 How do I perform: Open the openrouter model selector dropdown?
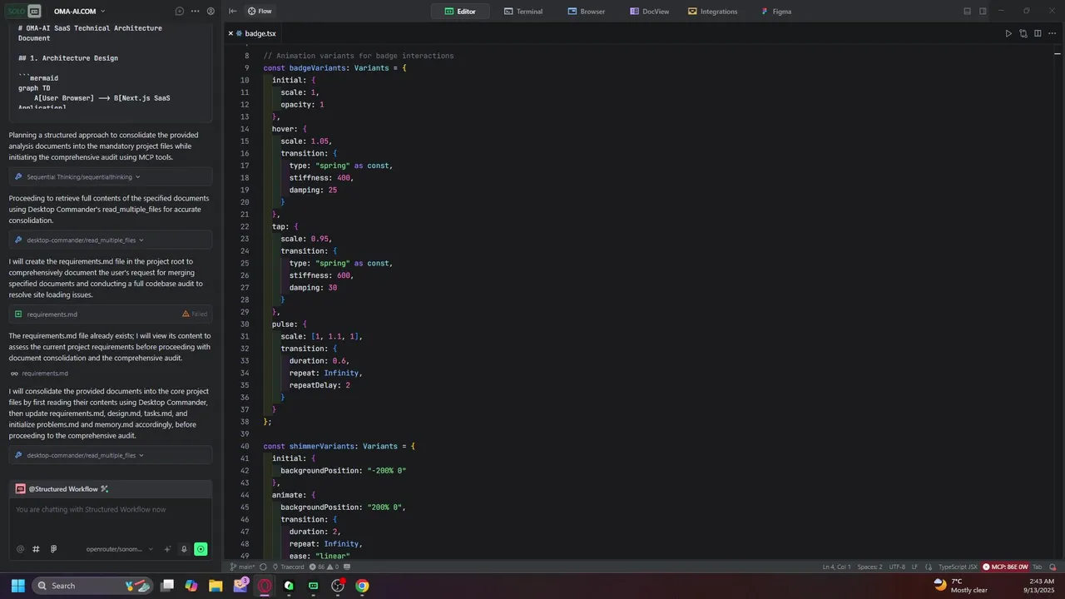[119, 549]
